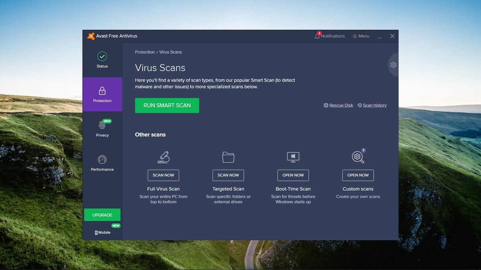Open the Status tab with checkmark icon

[x=102, y=60]
